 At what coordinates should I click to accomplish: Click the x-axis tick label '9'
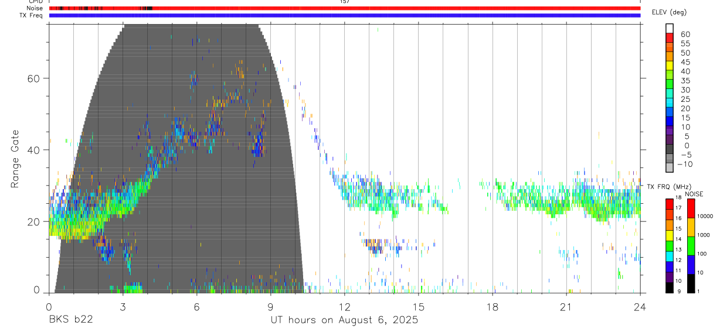click(x=270, y=307)
